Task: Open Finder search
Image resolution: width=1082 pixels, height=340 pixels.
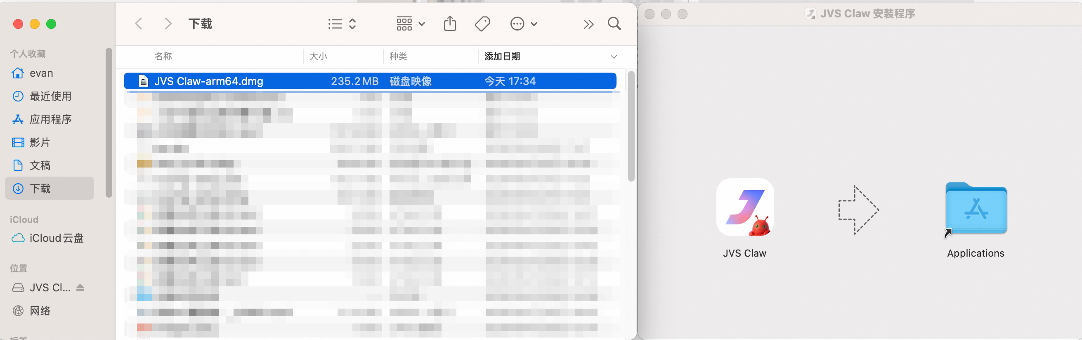Action: tap(614, 24)
